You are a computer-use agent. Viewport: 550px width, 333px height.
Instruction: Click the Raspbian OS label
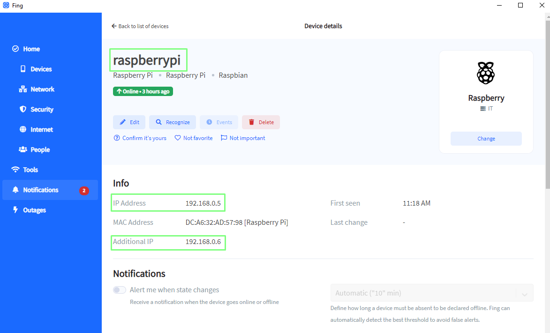pyautogui.click(x=233, y=75)
